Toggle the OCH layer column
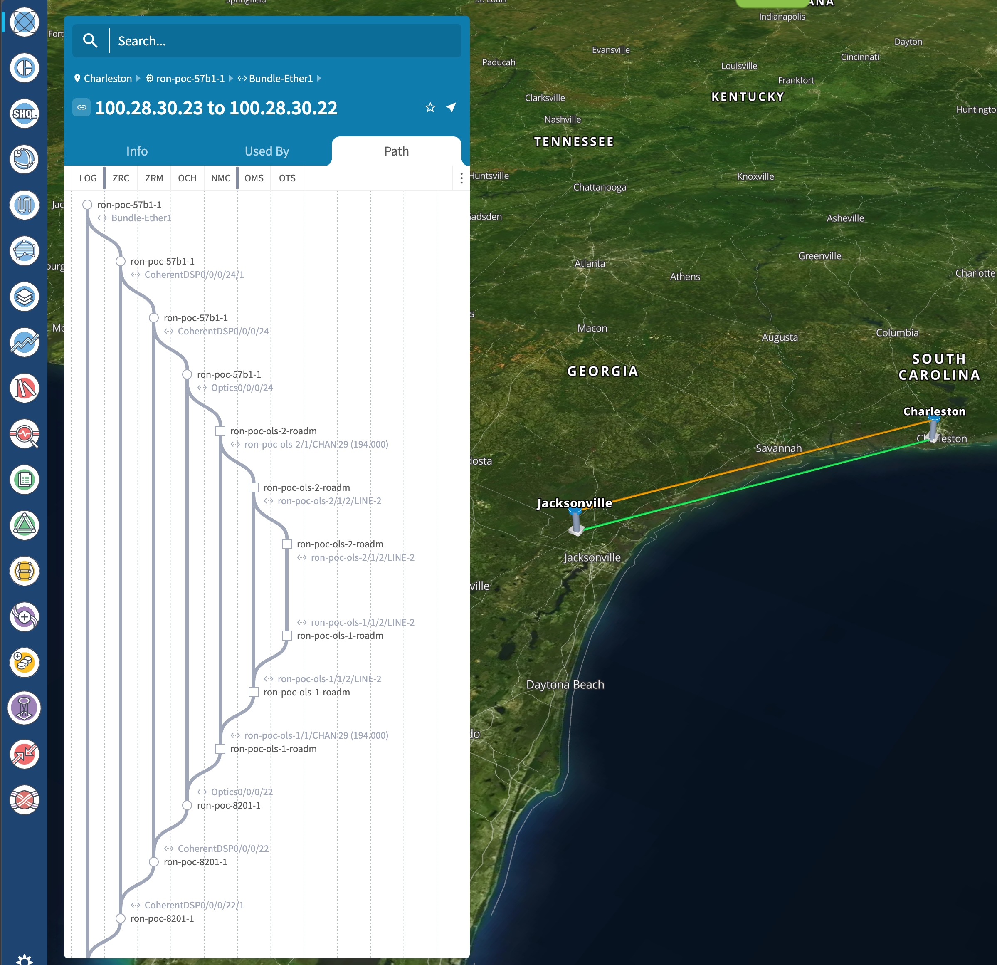997x965 pixels. coord(187,178)
